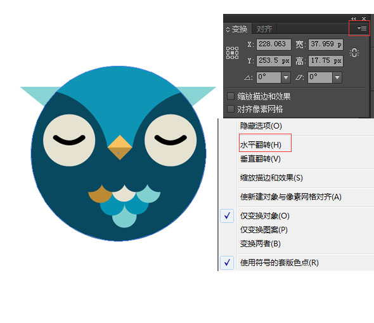Screen dimensions: 374x323
Task: Switch to the 对齐 tab
Action: [x=264, y=29]
